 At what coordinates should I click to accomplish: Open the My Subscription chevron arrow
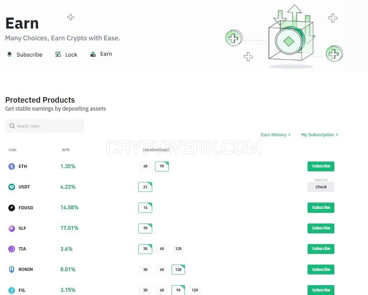pos(337,135)
